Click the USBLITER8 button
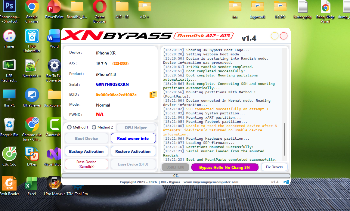This screenshot has height=211, width=350. (175, 167)
